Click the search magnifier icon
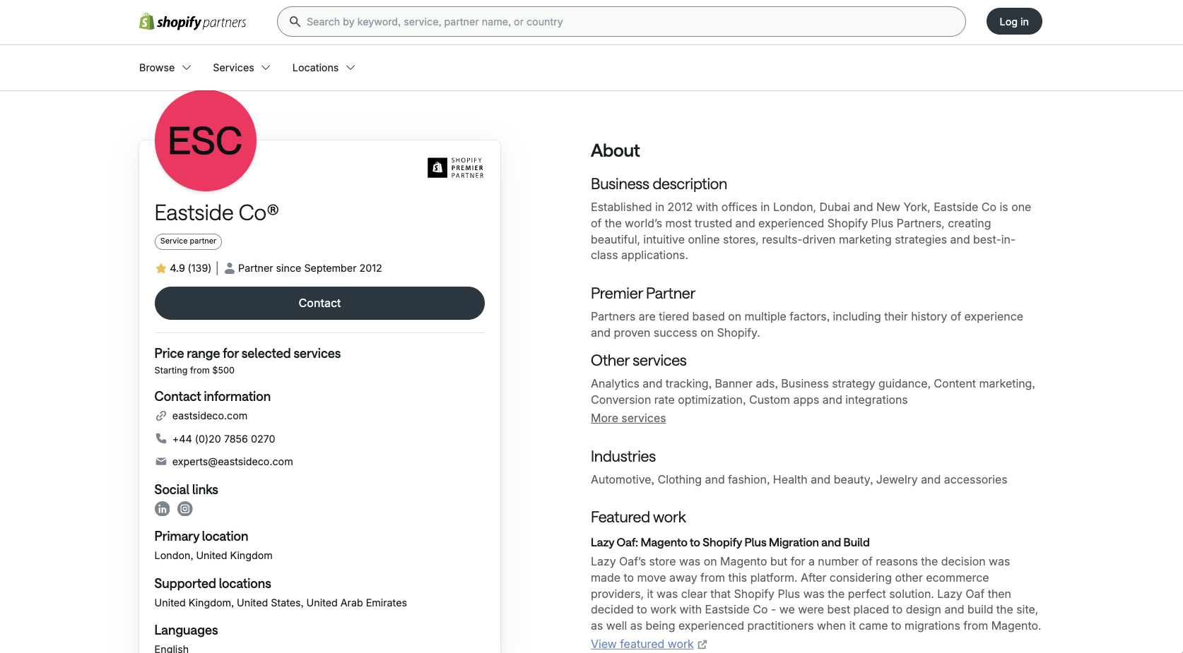 point(295,22)
